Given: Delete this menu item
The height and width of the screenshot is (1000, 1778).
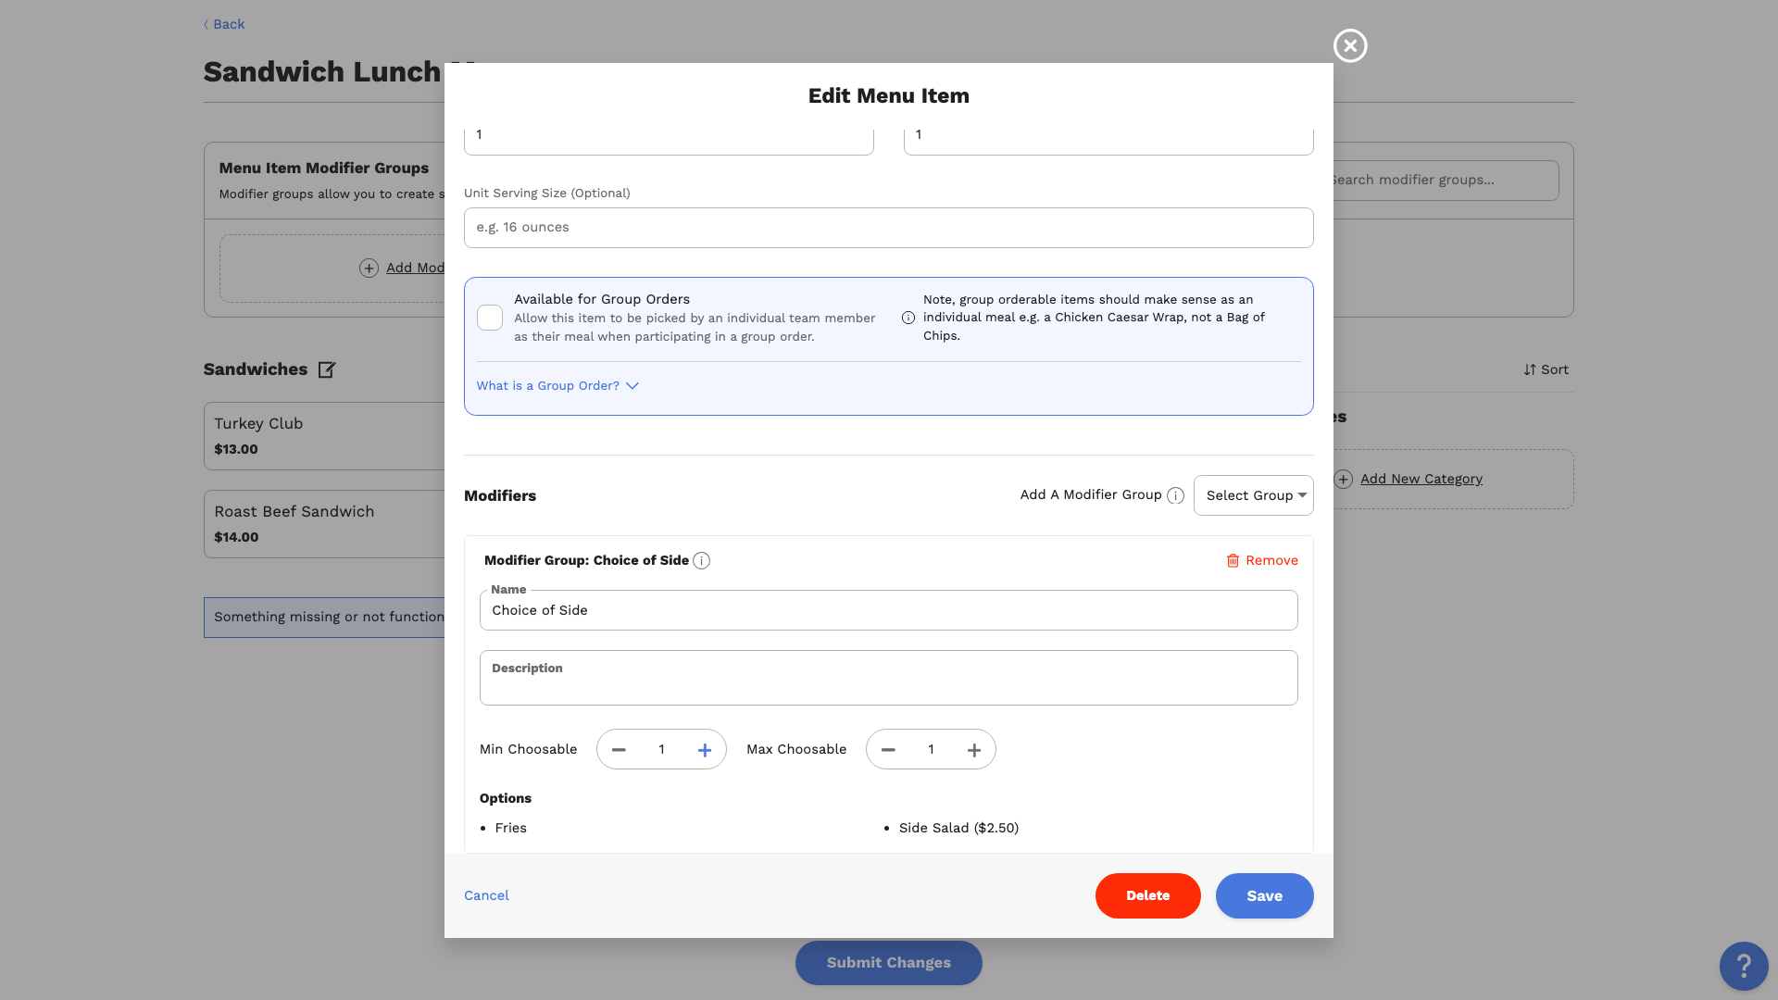Looking at the screenshot, I should pyautogui.click(x=1147, y=895).
